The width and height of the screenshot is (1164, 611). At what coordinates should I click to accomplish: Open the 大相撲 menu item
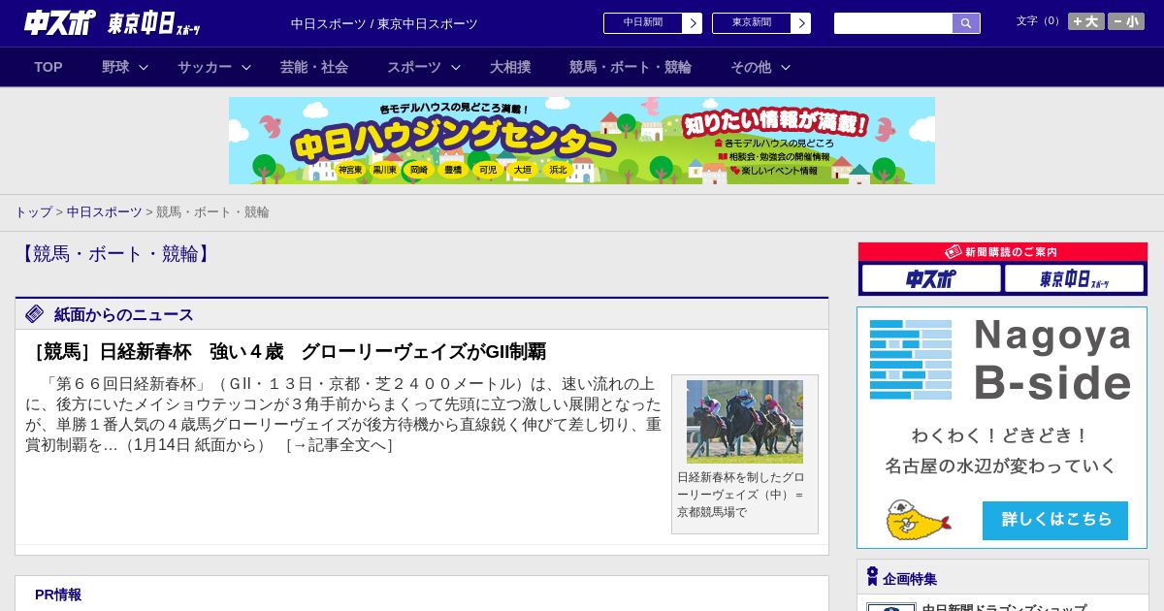[510, 67]
